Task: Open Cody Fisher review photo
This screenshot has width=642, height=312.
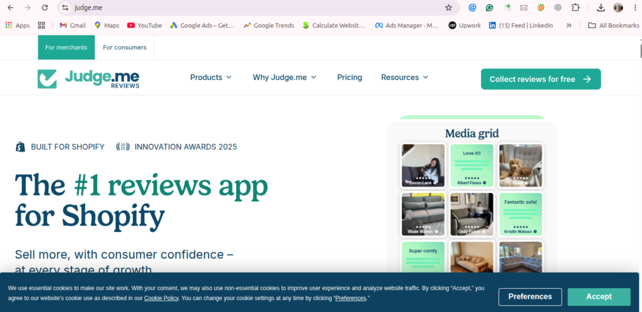Action: click(471, 214)
